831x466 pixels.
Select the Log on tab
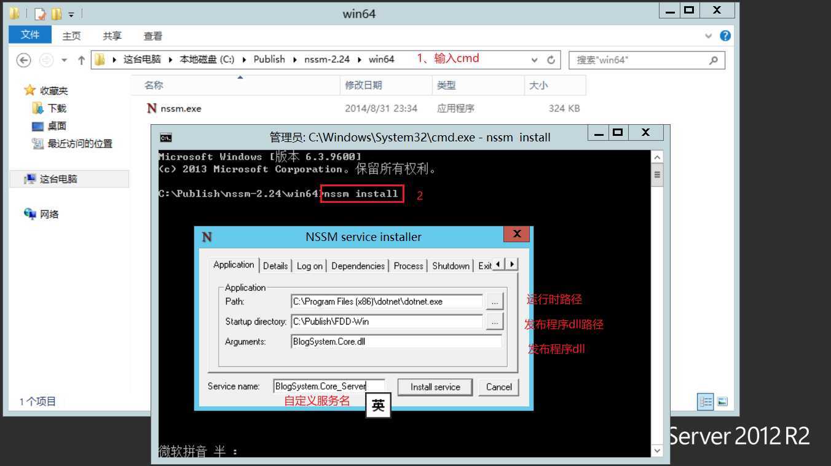[310, 266]
